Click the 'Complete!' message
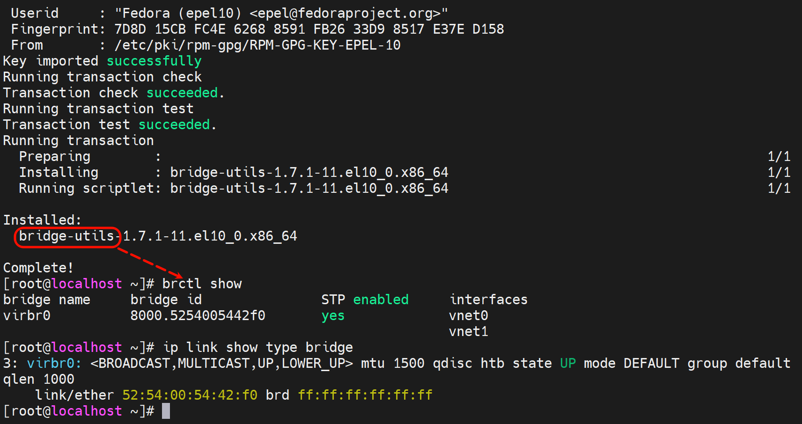 coord(38,268)
